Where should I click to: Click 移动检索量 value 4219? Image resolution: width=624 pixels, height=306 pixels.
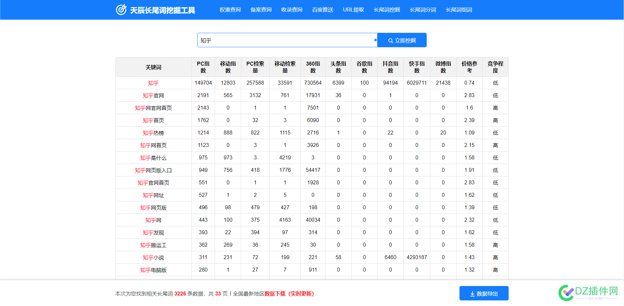tap(285, 158)
